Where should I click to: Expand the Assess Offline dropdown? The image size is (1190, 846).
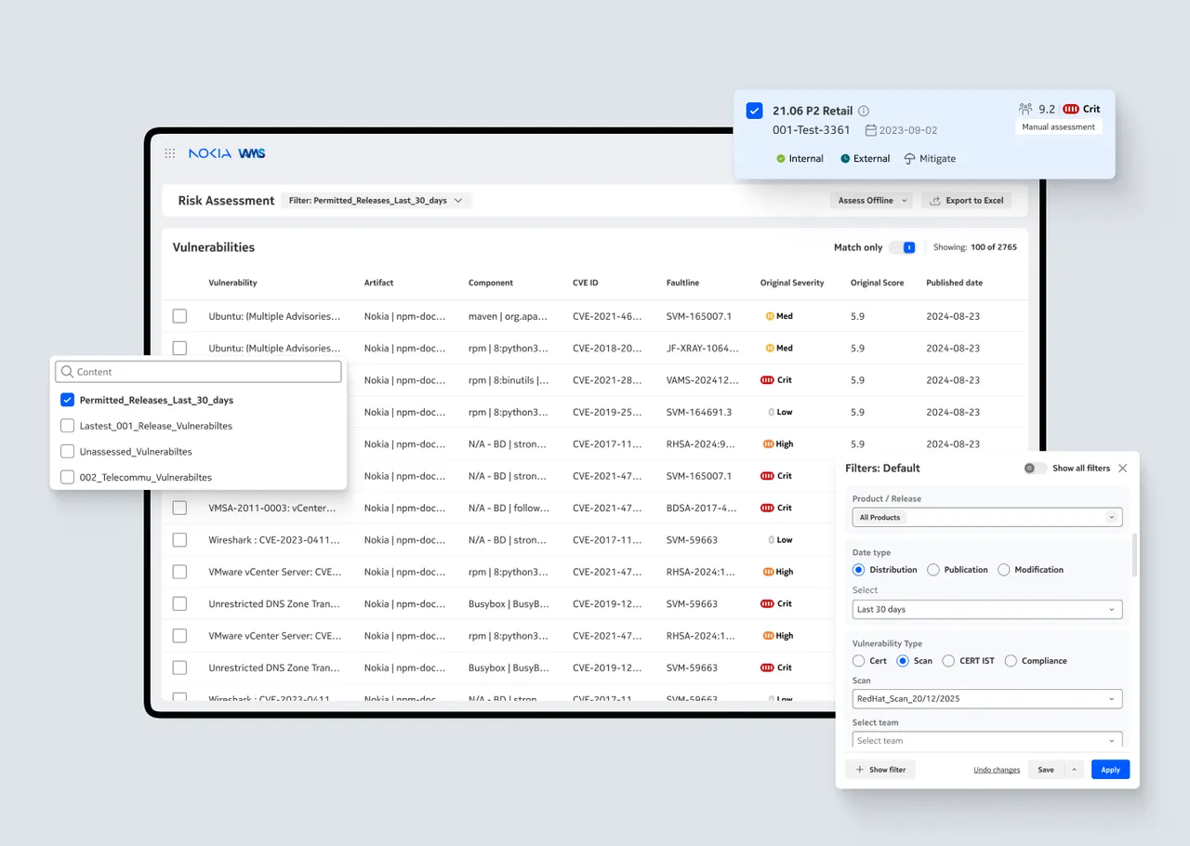pyautogui.click(x=871, y=200)
